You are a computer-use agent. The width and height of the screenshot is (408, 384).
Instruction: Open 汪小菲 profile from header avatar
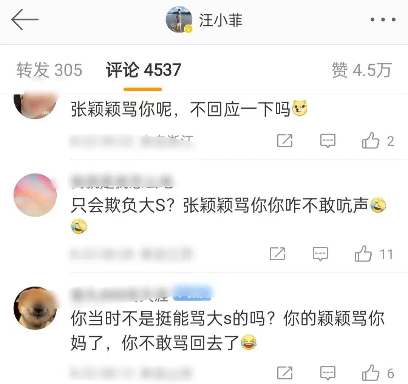[179, 20]
